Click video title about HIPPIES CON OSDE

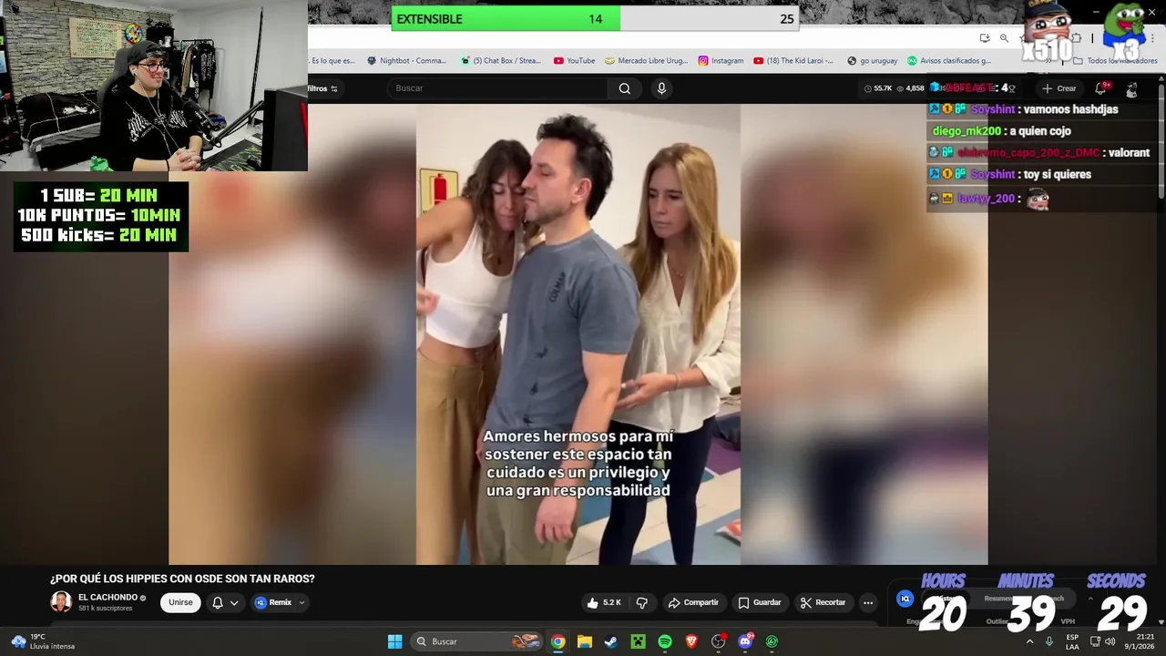tap(182, 579)
